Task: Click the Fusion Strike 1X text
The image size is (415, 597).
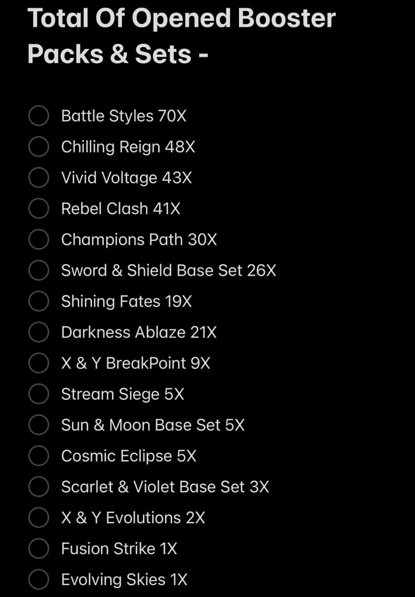Action: [x=119, y=549]
